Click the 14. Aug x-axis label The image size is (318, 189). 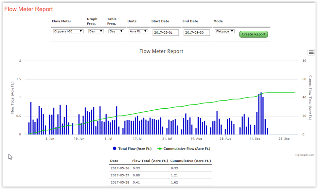pos(196,139)
